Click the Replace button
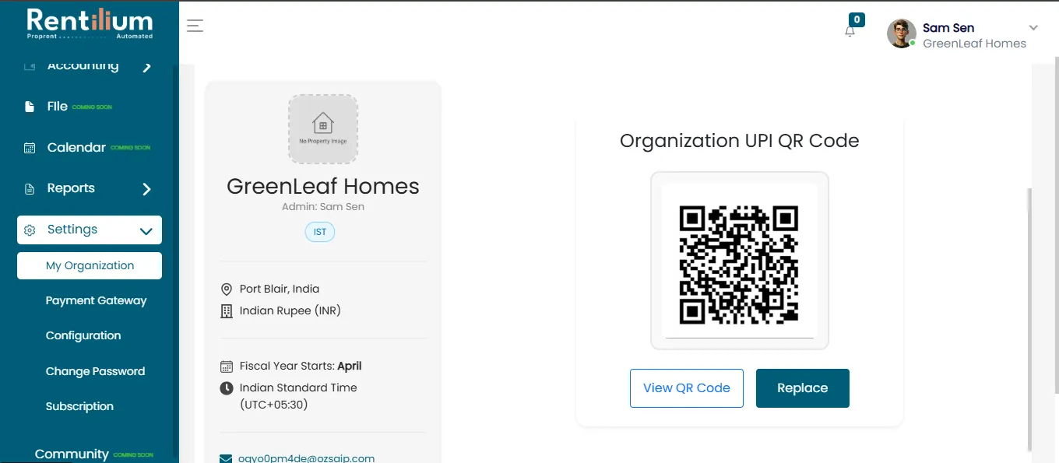Screen dimensions: 1059x463 tap(803, 388)
